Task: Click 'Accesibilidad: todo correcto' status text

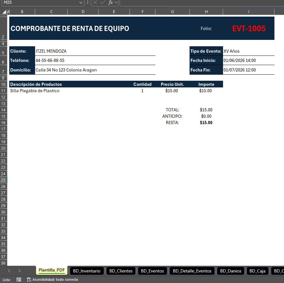Action: [55, 279]
